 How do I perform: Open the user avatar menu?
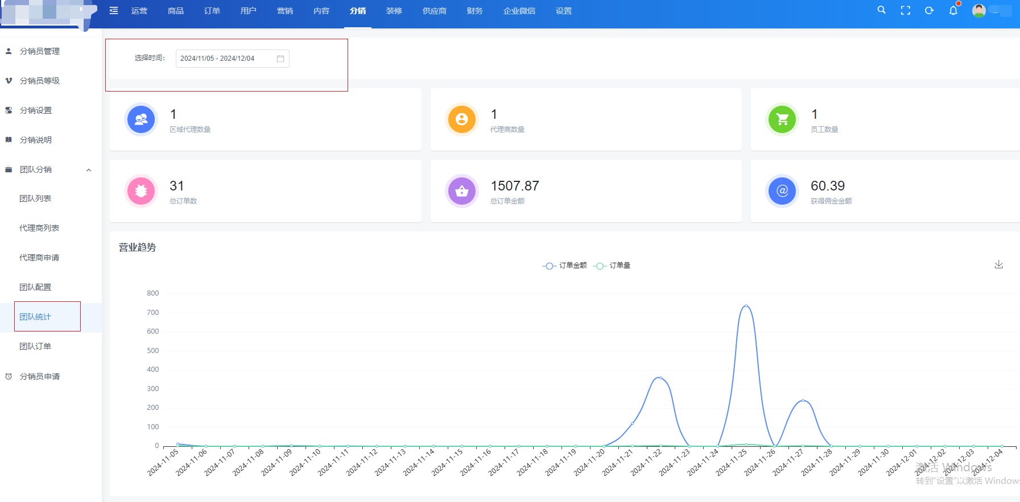[x=979, y=11]
